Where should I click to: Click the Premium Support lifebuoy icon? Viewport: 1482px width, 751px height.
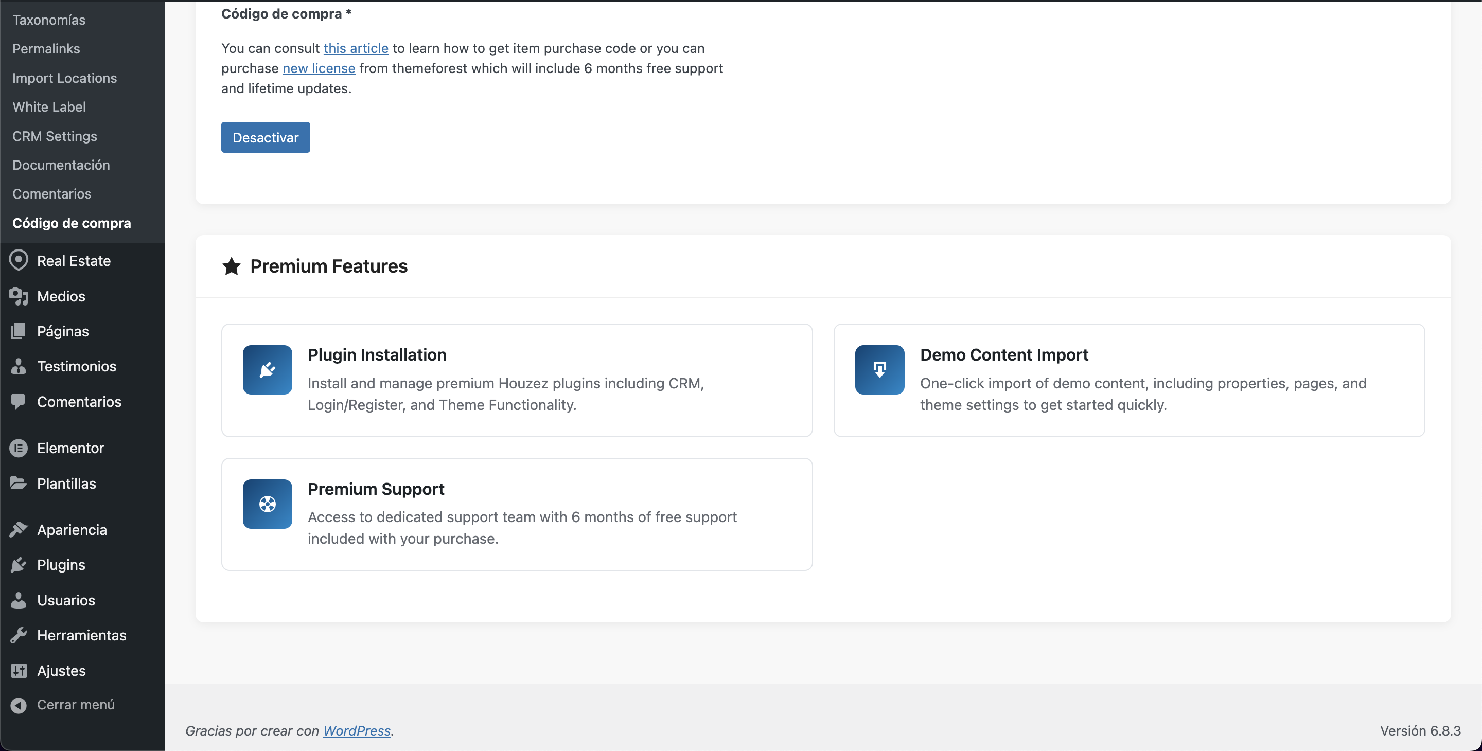coord(267,504)
